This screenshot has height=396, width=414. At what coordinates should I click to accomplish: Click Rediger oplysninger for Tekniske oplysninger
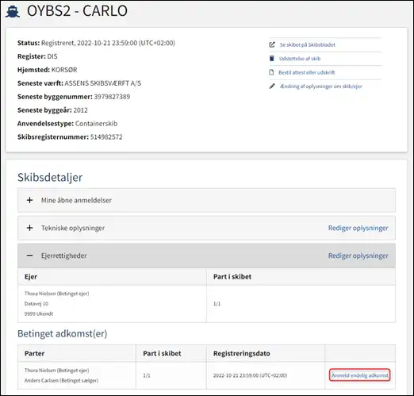358,228
